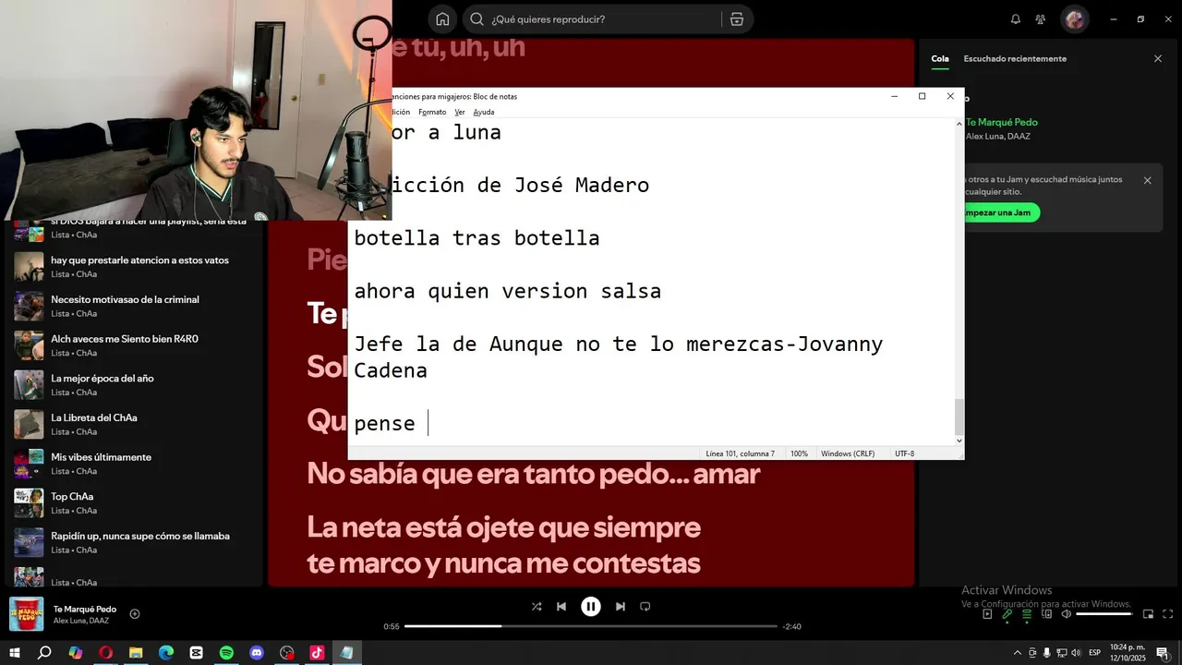Open the Windows notification center

[1163, 652]
